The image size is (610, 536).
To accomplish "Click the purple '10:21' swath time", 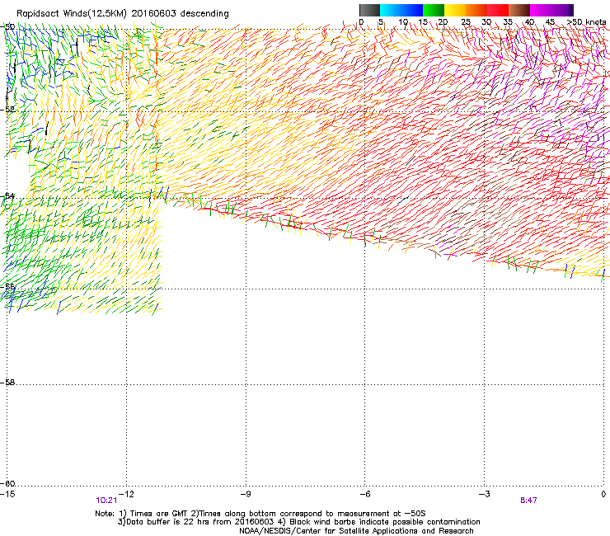I will click(106, 501).
